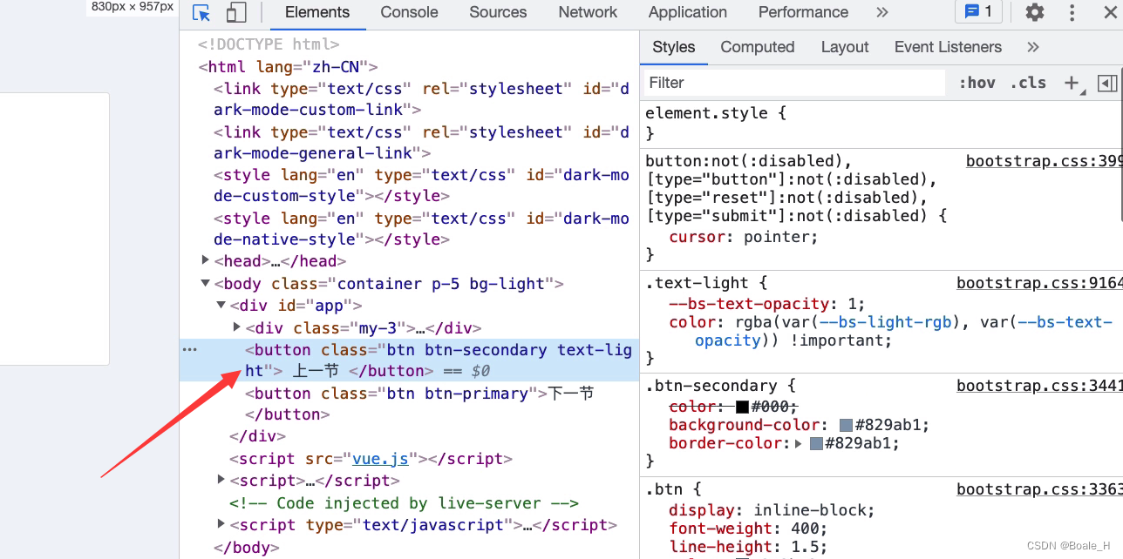The image size is (1123, 559).
Task: Switch to the Elements panel tab
Action: click(317, 12)
